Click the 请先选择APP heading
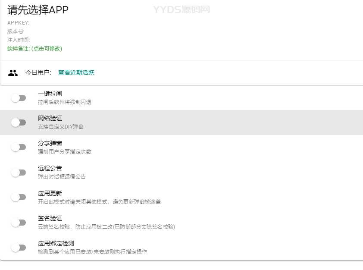The height and width of the screenshot is (270, 363). [x=38, y=10]
